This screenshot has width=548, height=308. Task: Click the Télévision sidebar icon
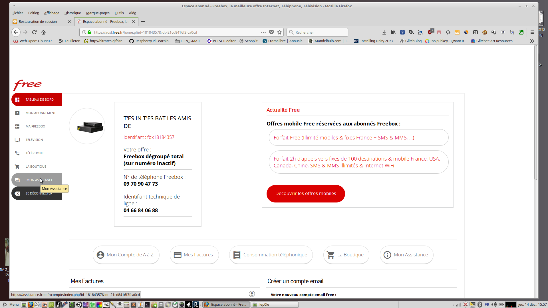pos(17,140)
